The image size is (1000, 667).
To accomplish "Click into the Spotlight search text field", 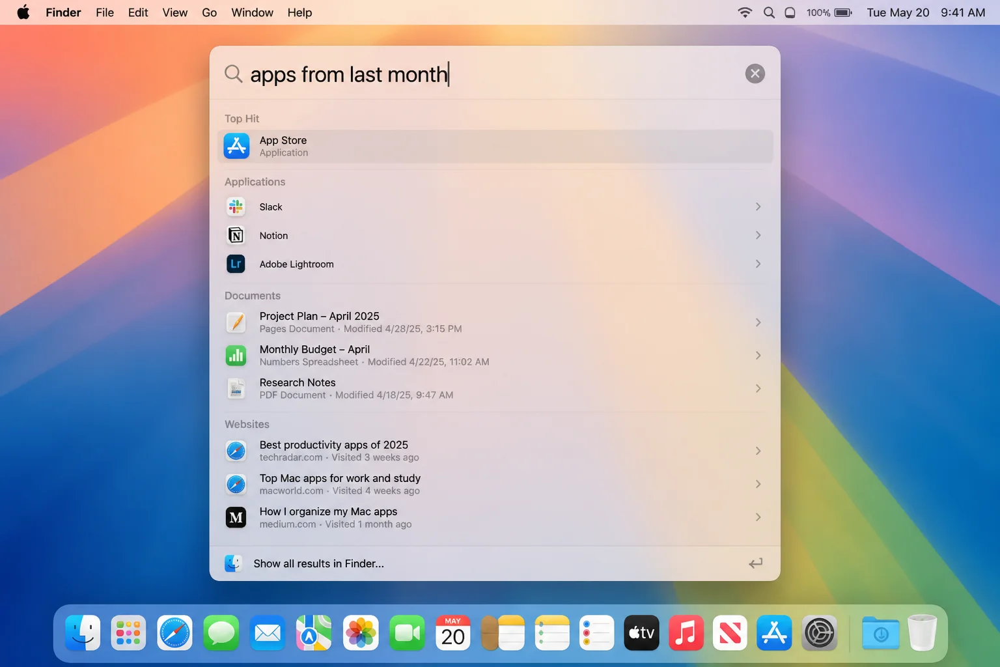I will point(495,74).
